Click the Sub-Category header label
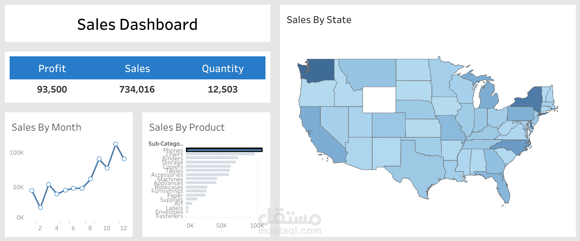580x241 pixels. pyautogui.click(x=165, y=144)
